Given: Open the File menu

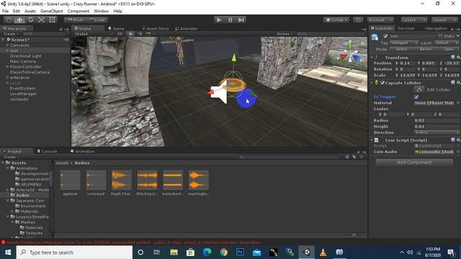Looking at the screenshot, I should click(x=5, y=12).
